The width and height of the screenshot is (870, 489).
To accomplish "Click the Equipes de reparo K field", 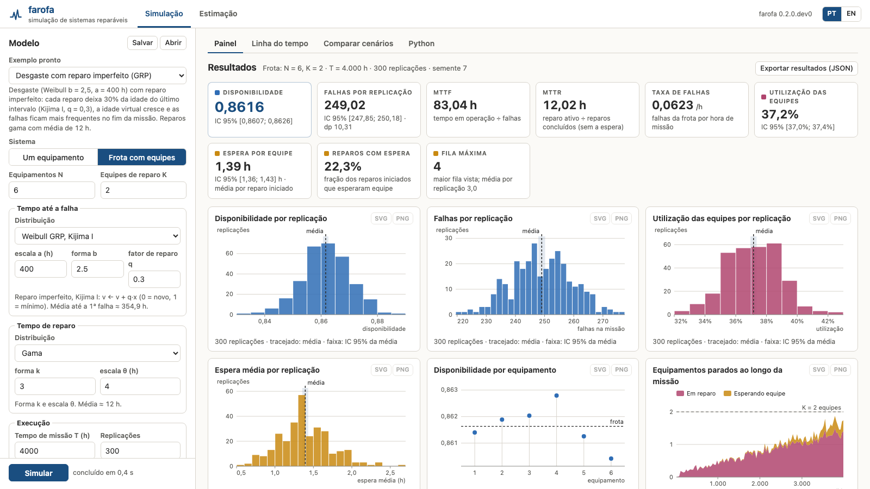I will pyautogui.click(x=144, y=190).
